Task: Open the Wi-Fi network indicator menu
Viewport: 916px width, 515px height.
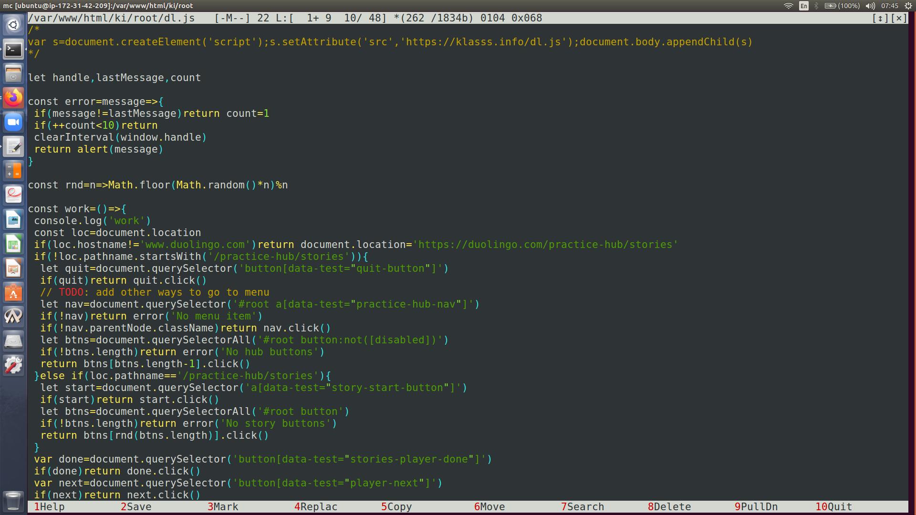Action: (x=789, y=6)
